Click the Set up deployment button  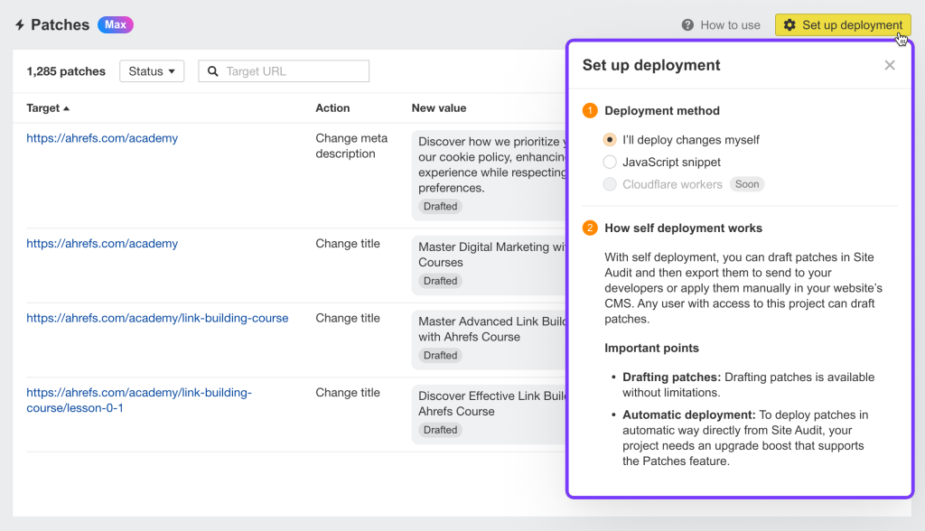click(842, 24)
